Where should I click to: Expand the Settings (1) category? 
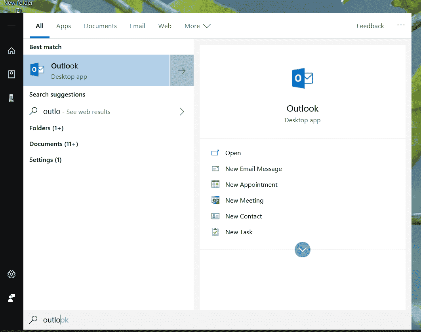[x=46, y=160]
